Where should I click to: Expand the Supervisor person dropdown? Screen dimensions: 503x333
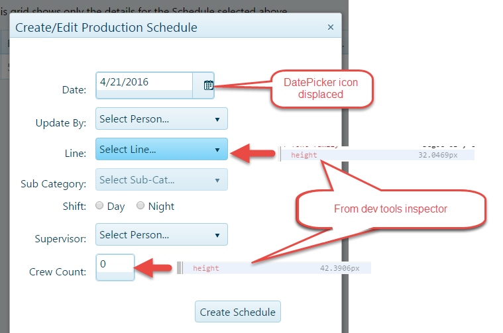(161, 234)
